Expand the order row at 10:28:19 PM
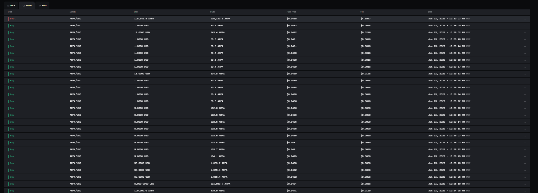This screenshot has height=193, width=538. [x=525, y=156]
